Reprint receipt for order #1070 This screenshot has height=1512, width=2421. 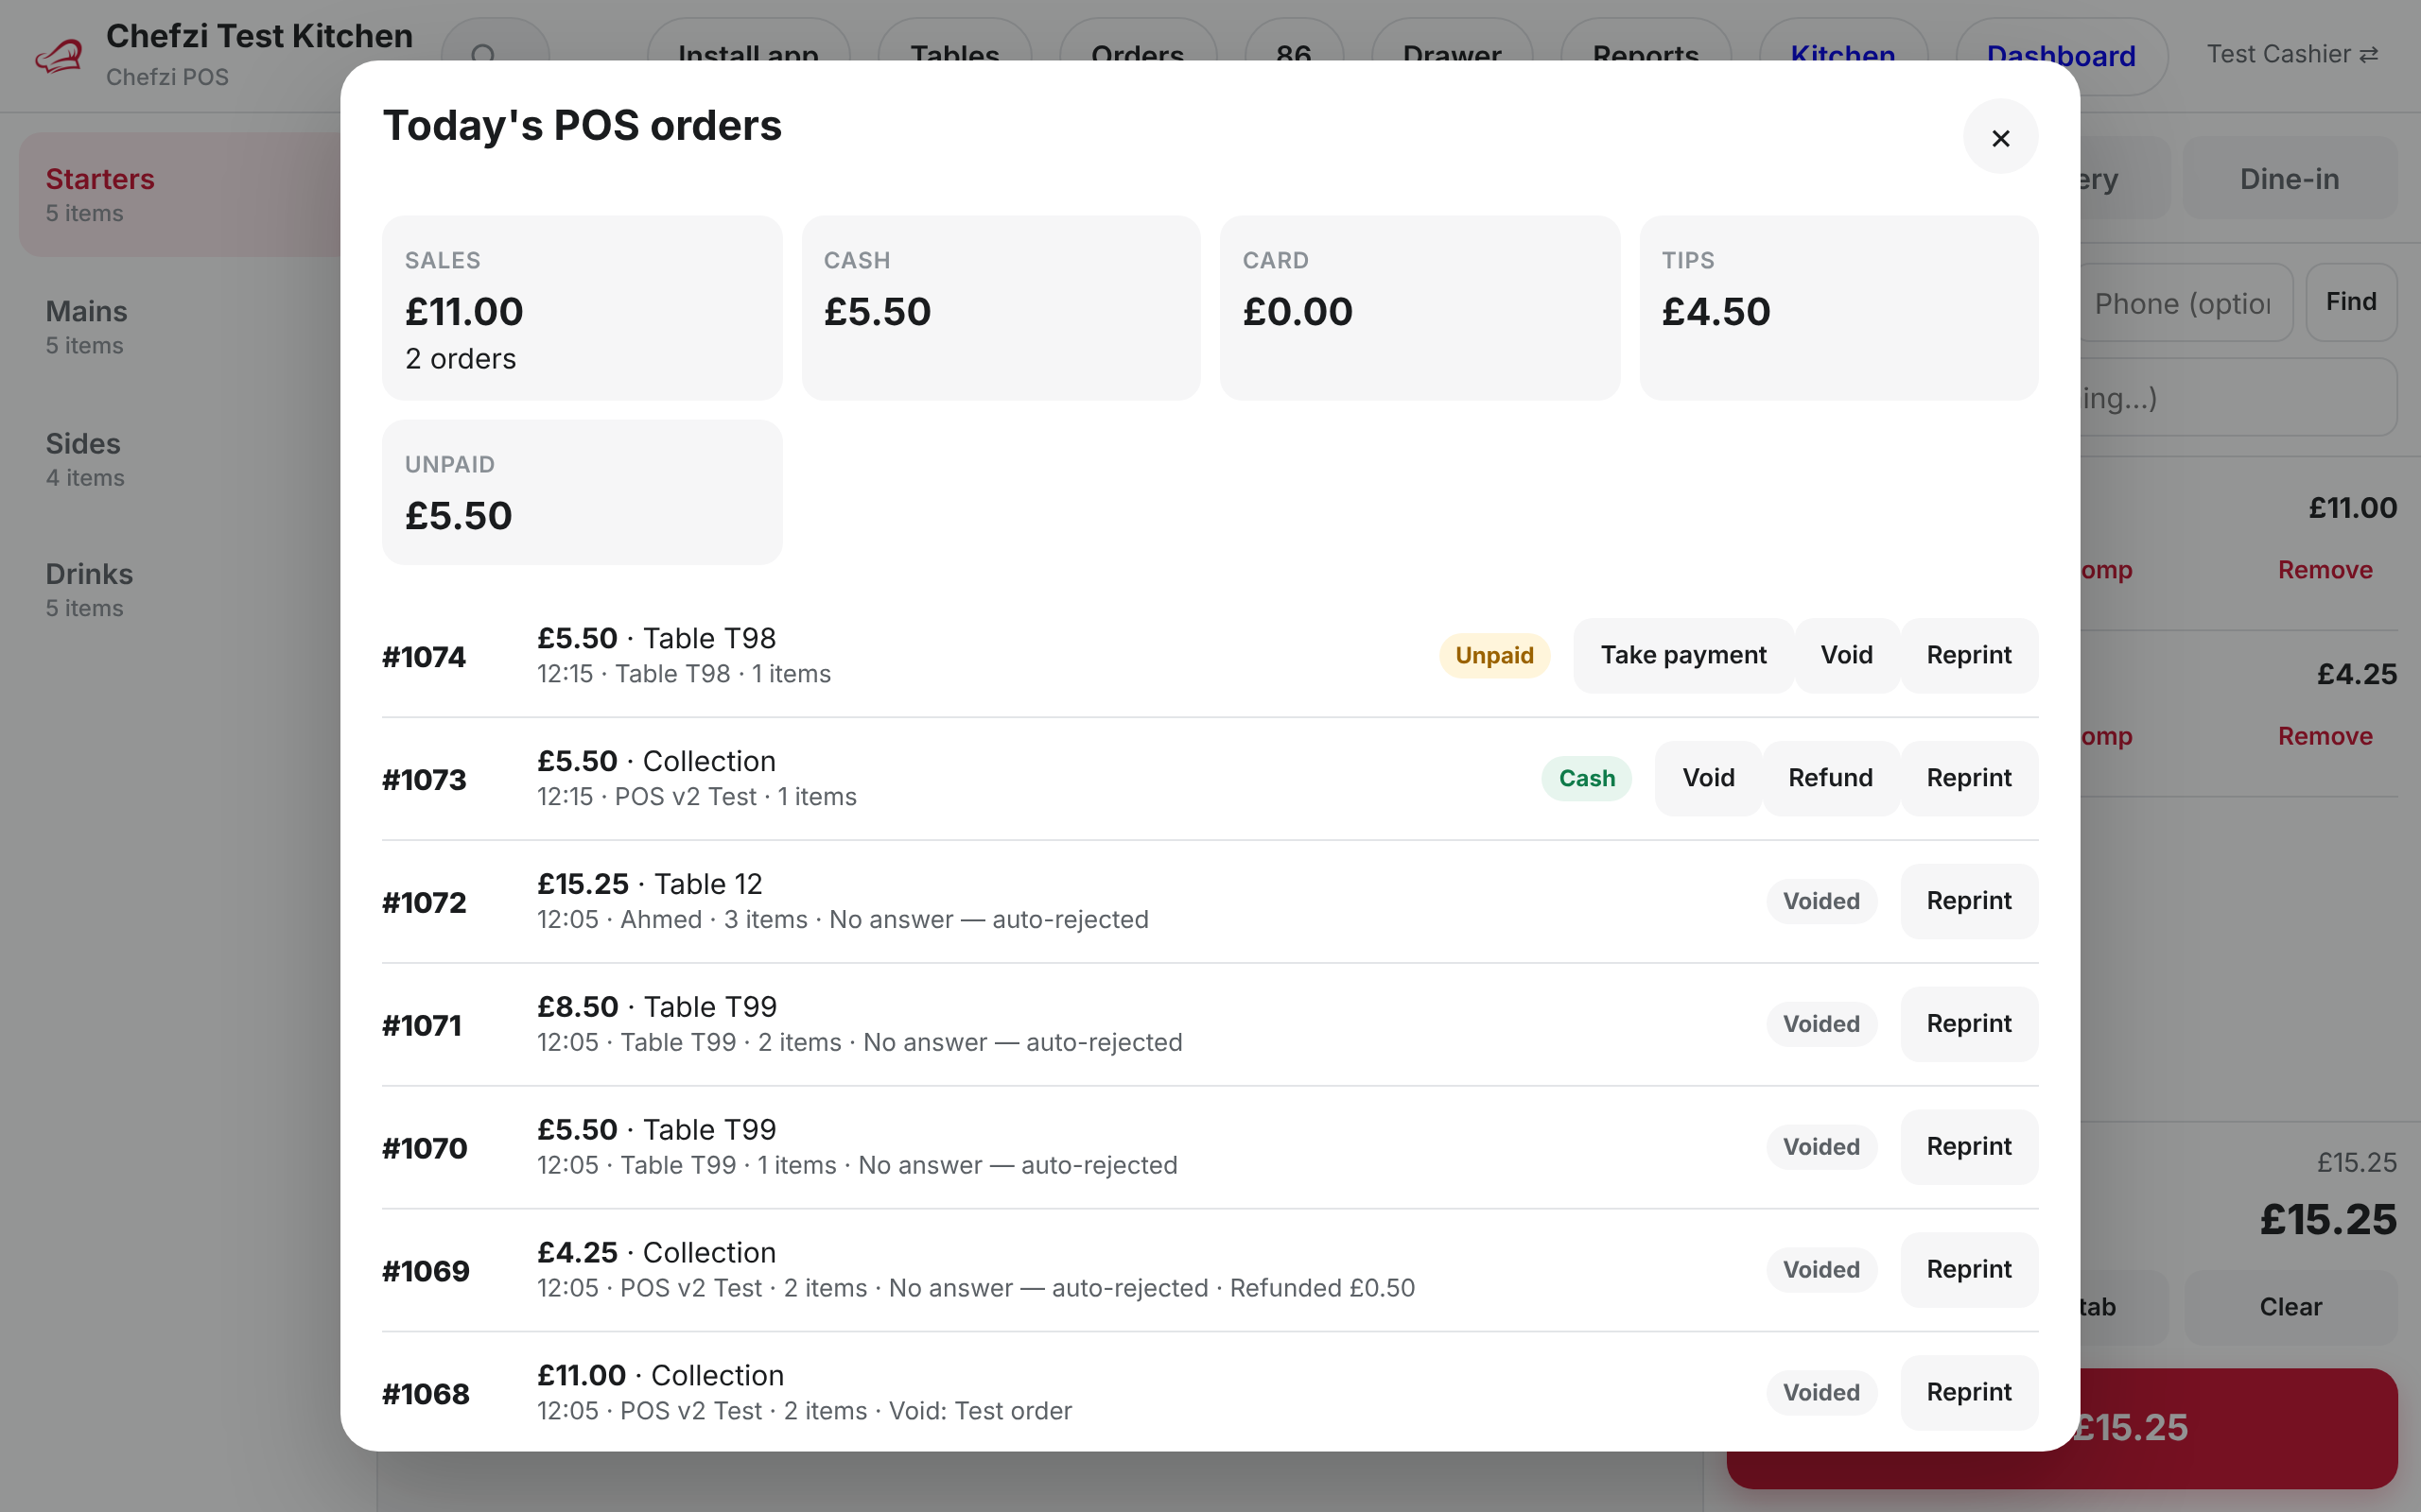pyautogui.click(x=1968, y=1147)
